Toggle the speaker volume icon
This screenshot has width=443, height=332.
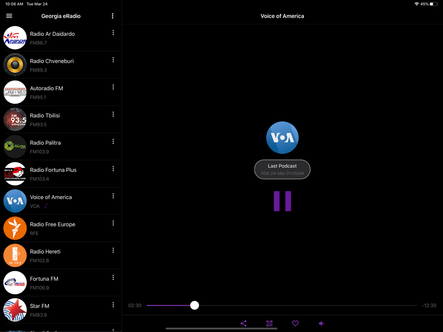point(321,323)
